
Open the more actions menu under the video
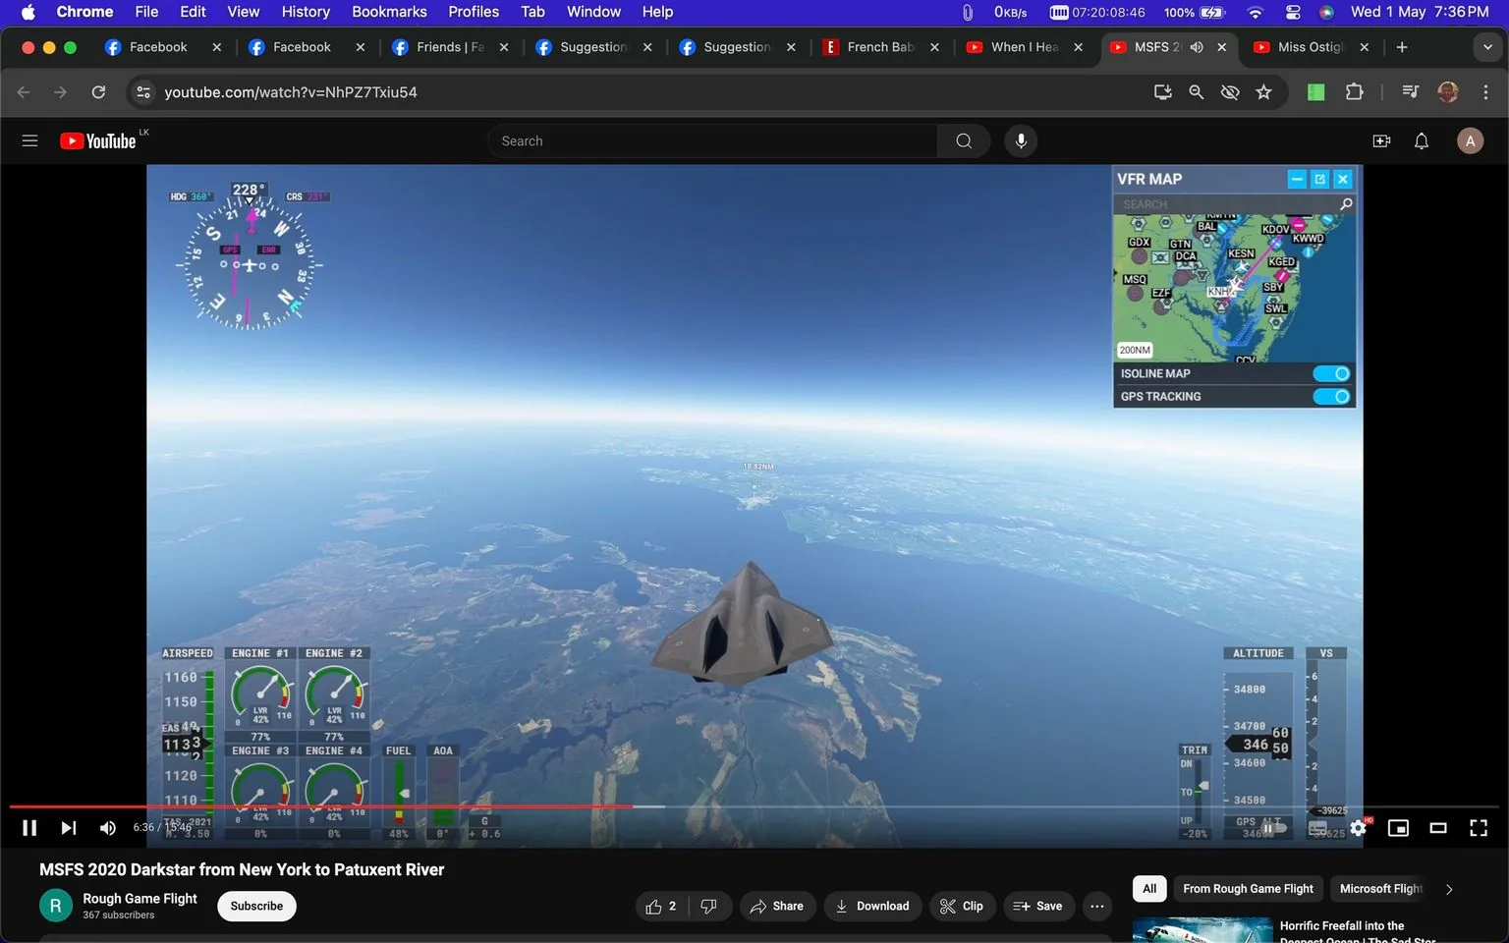(1096, 906)
